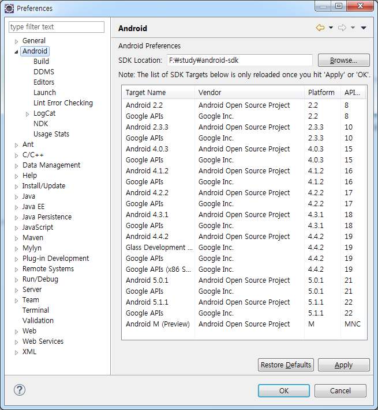Click the help question mark icon
Screen dimensions: 378x410
pyautogui.click(x=20, y=390)
